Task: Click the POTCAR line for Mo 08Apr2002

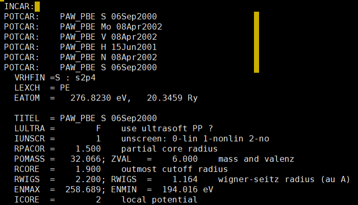Action: coord(83,27)
